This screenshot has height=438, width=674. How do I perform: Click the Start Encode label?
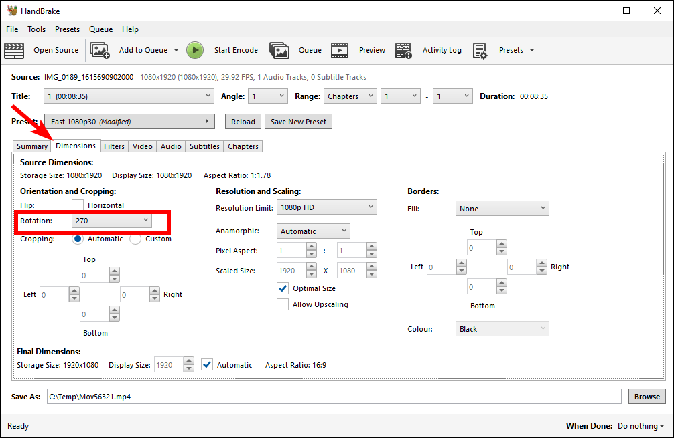click(x=236, y=50)
